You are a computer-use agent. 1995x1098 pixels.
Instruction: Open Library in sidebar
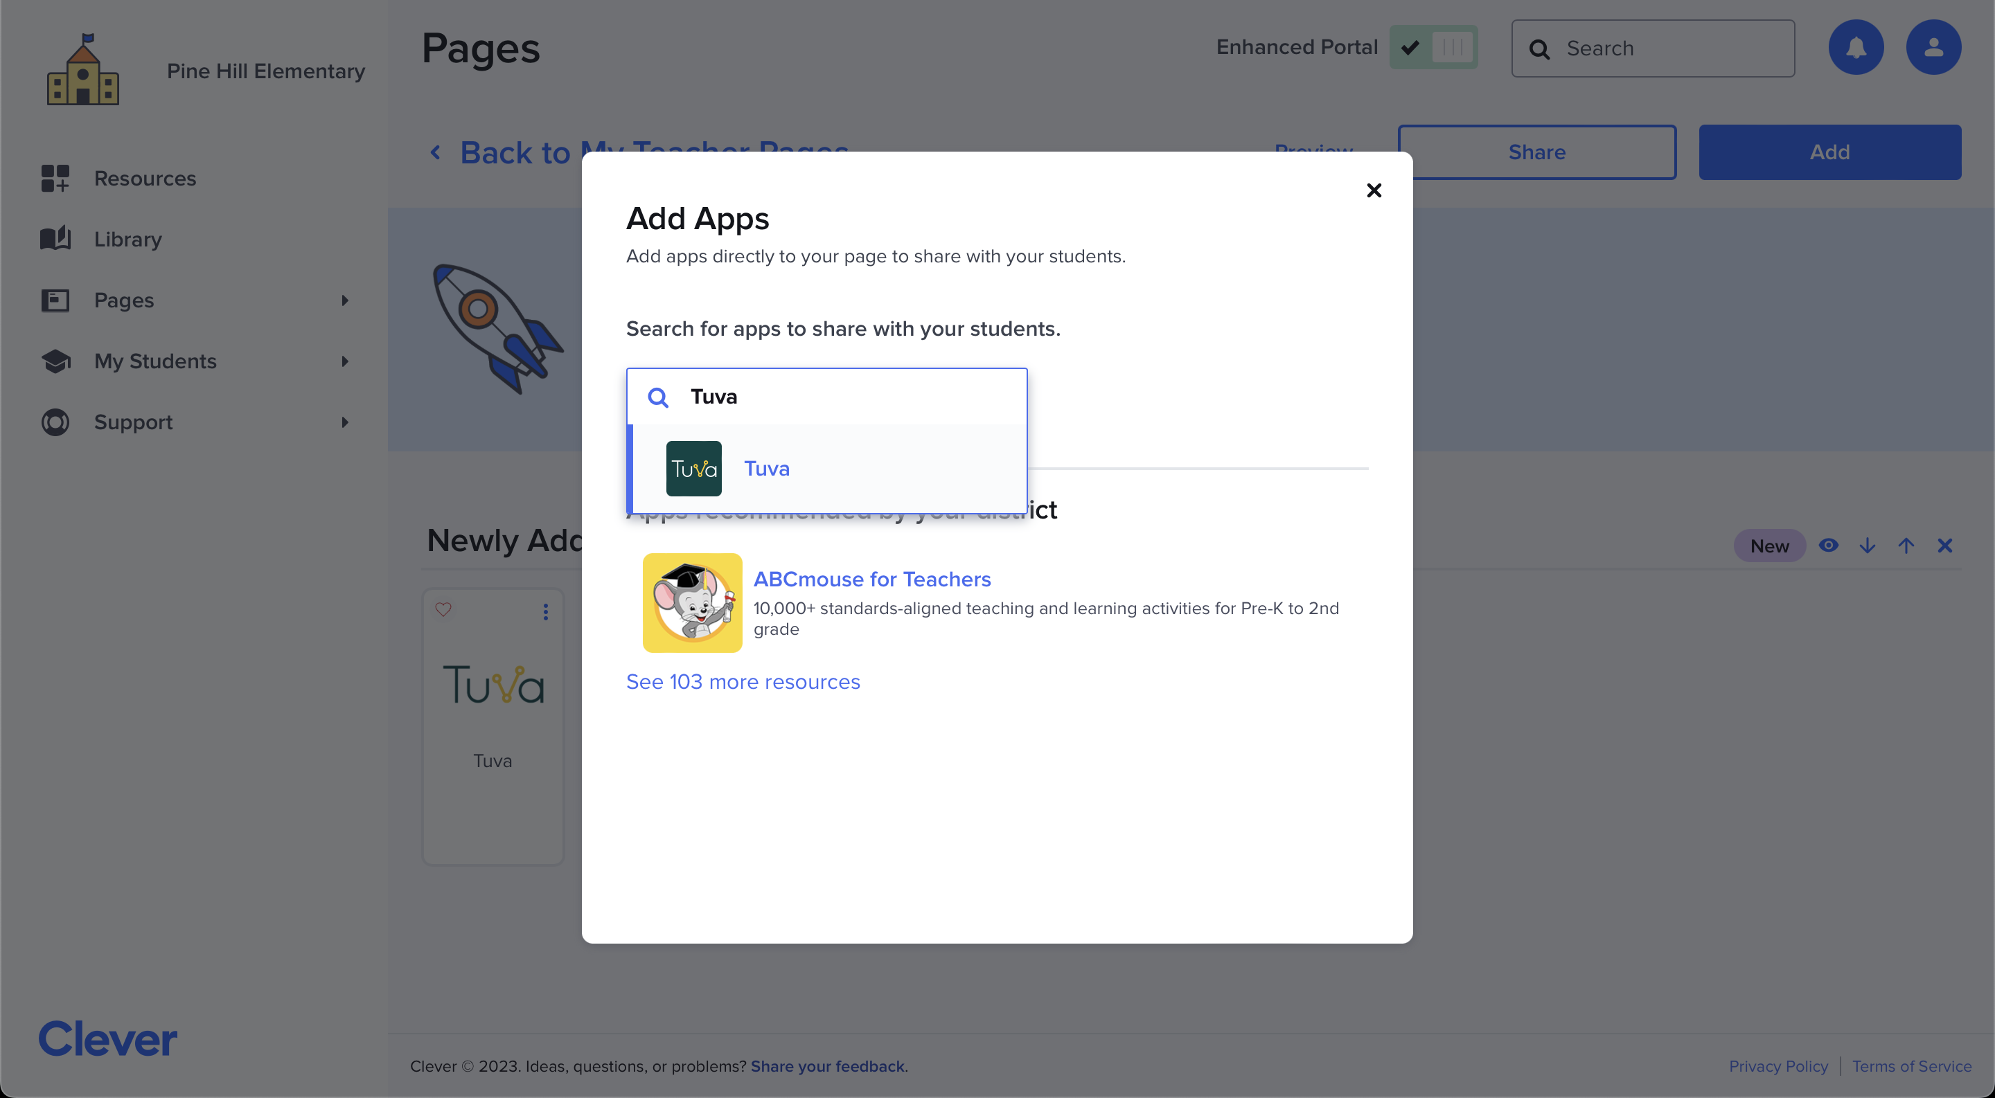coord(127,239)
